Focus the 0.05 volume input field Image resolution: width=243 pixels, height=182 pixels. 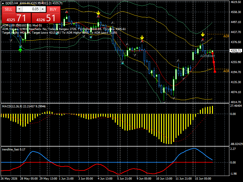pos(31,9)
